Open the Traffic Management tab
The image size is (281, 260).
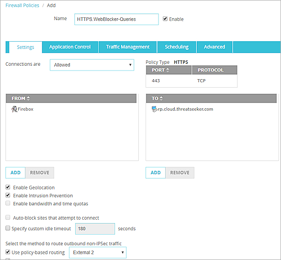[128, 47]
